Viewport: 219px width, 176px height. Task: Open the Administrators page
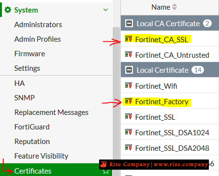(38, 25)
